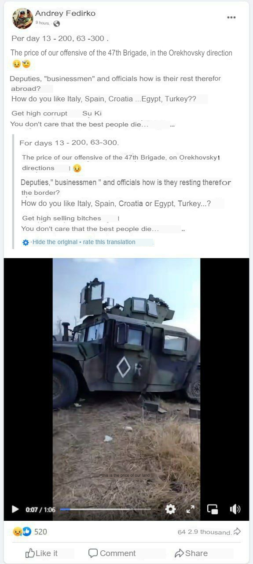Screen dimensions: 253x564
Task: Click the video progress bar
Action: (x=105, y=509)
